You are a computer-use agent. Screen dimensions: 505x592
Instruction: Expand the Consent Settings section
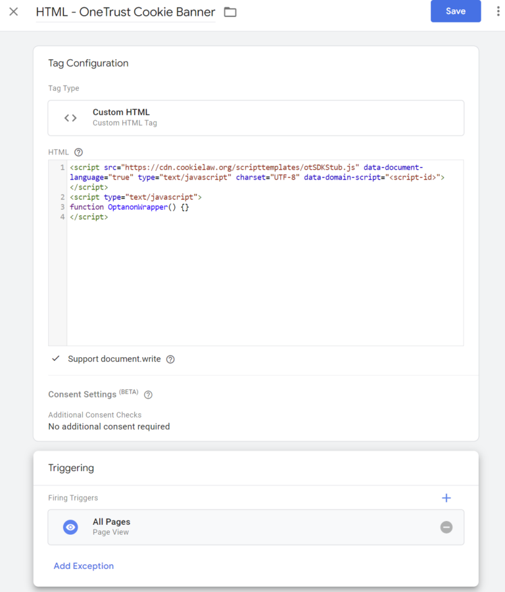pos(82,394)
